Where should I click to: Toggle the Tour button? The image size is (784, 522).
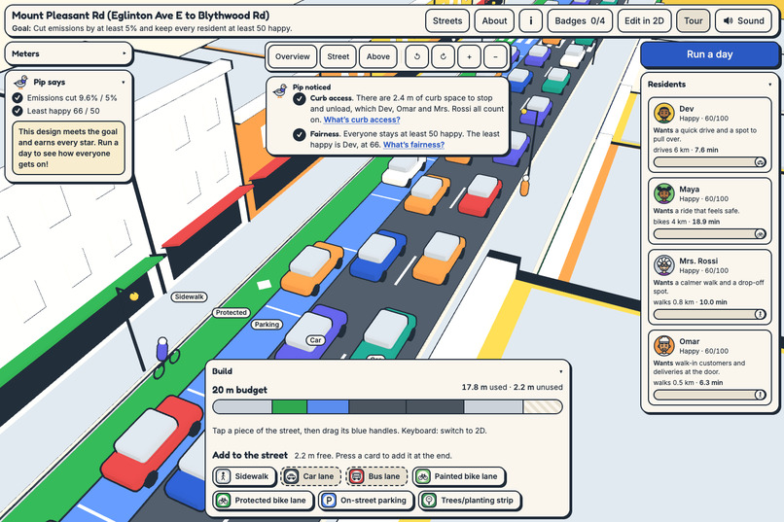(x=693, y=21)
